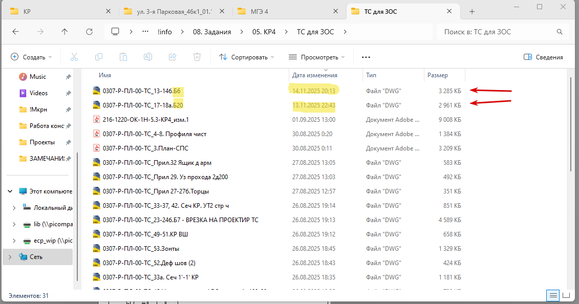Click the Delete trash icon
This screenshot has width=579, height=304.
[197, 57]
